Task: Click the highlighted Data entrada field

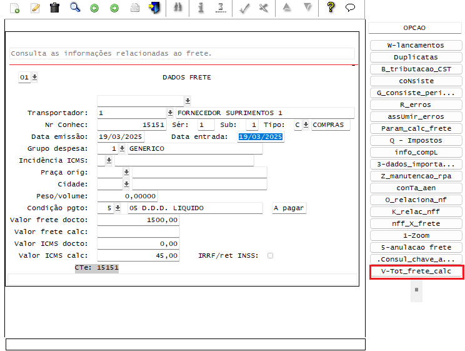Action: [261, 136]
